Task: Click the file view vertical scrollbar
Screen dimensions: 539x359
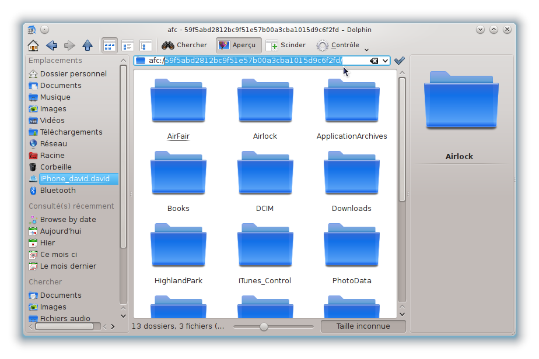Action: (402, 139)
